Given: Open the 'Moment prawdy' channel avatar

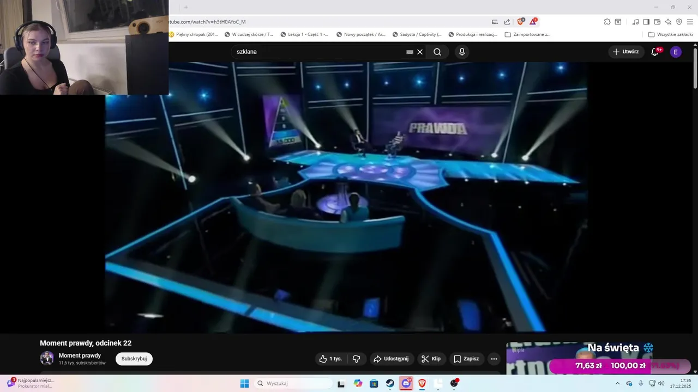Looking at the screenshot, I should 47,358.
